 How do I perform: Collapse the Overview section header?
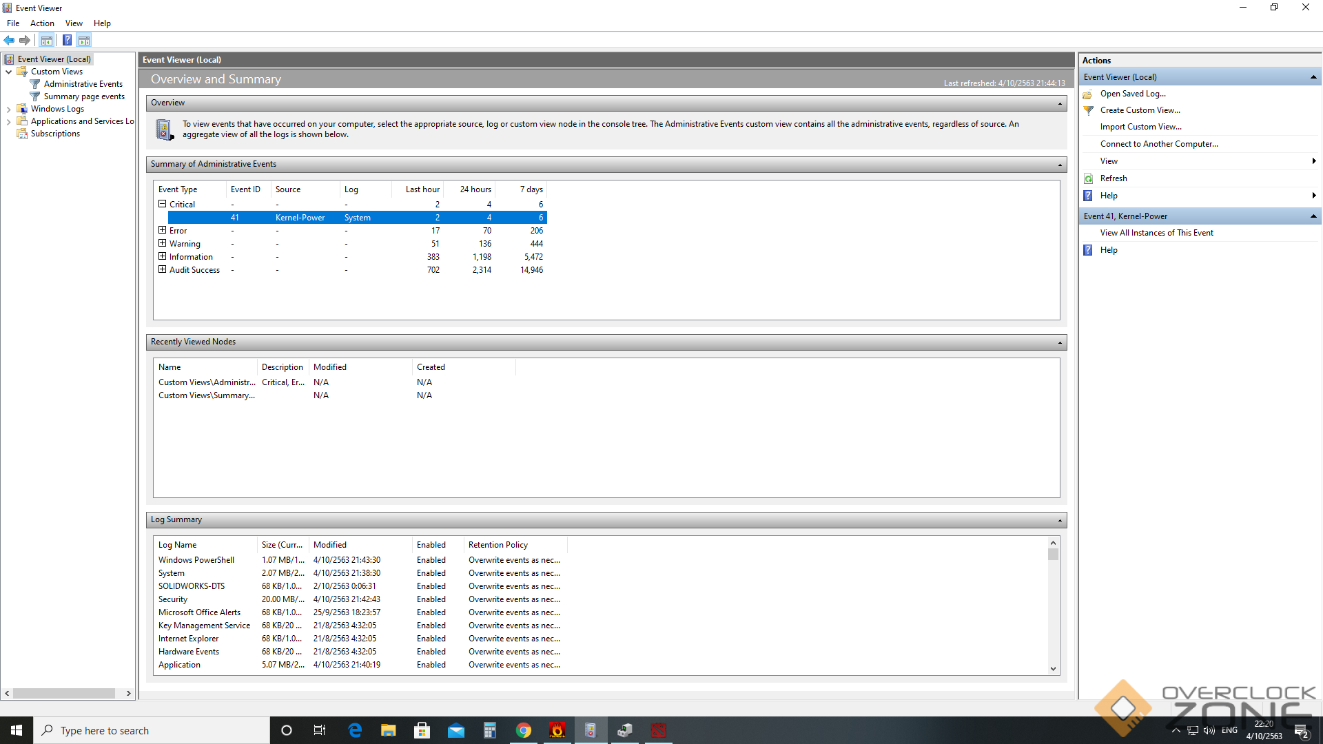pyautogui.click(x=1060, y=103)
